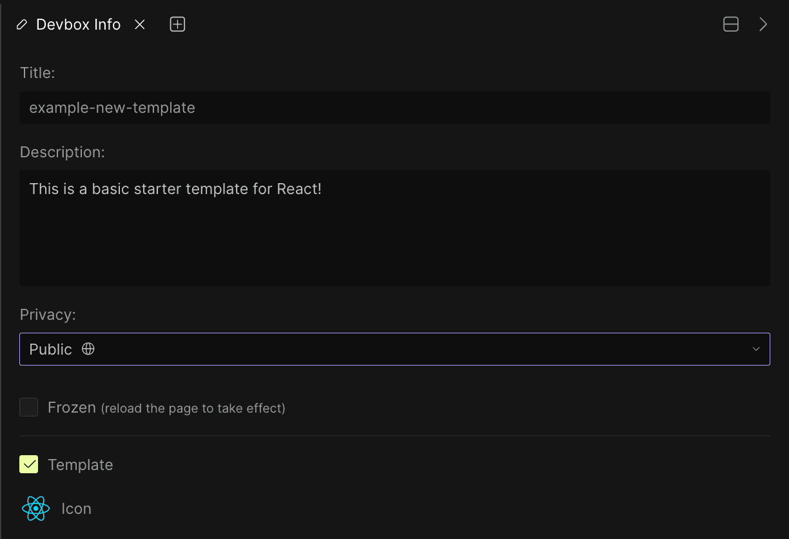The height and width of the screenshot is (539, 789).
Task: Click the chevron on the Public selector
Action: [755, 349]
